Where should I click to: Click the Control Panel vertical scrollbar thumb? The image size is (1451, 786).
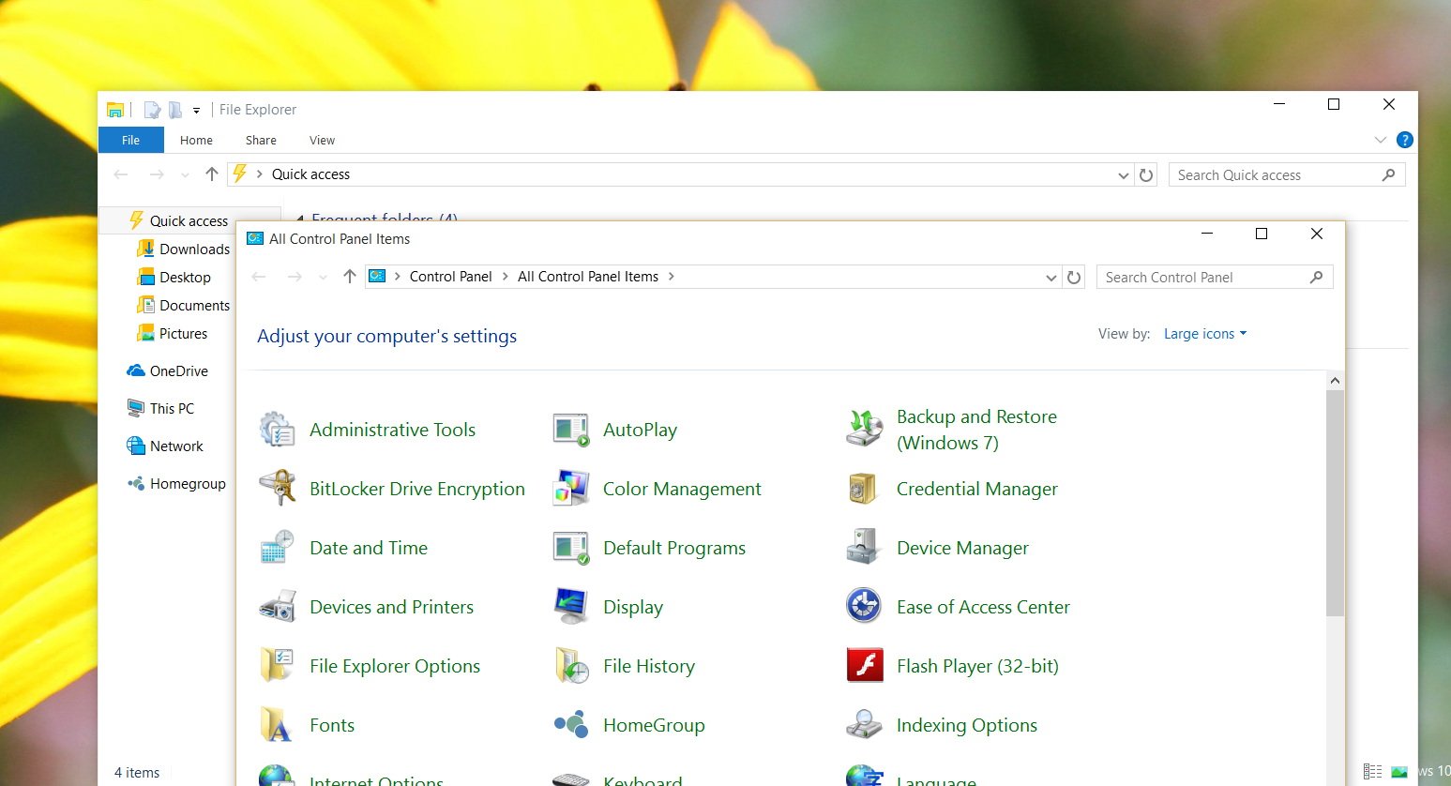(1336, 503)
